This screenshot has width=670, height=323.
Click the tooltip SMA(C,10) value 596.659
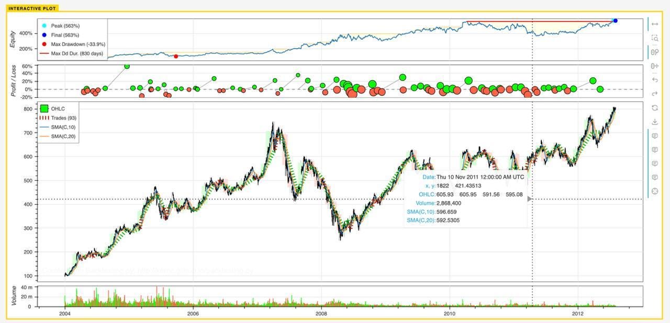(x=448, y=212)
